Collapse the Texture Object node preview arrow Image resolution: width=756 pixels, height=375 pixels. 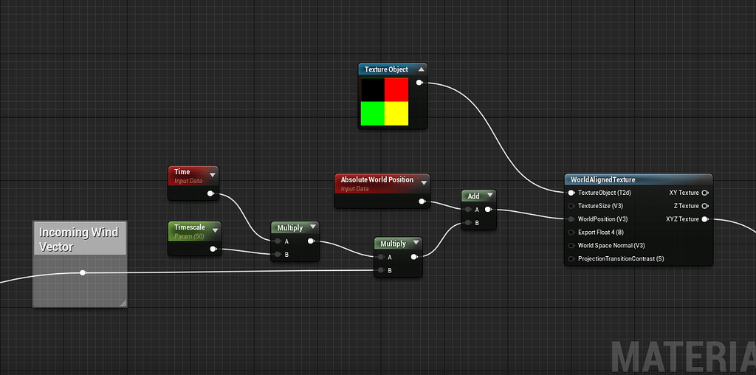pyautogui.click(x=421, y=69)
